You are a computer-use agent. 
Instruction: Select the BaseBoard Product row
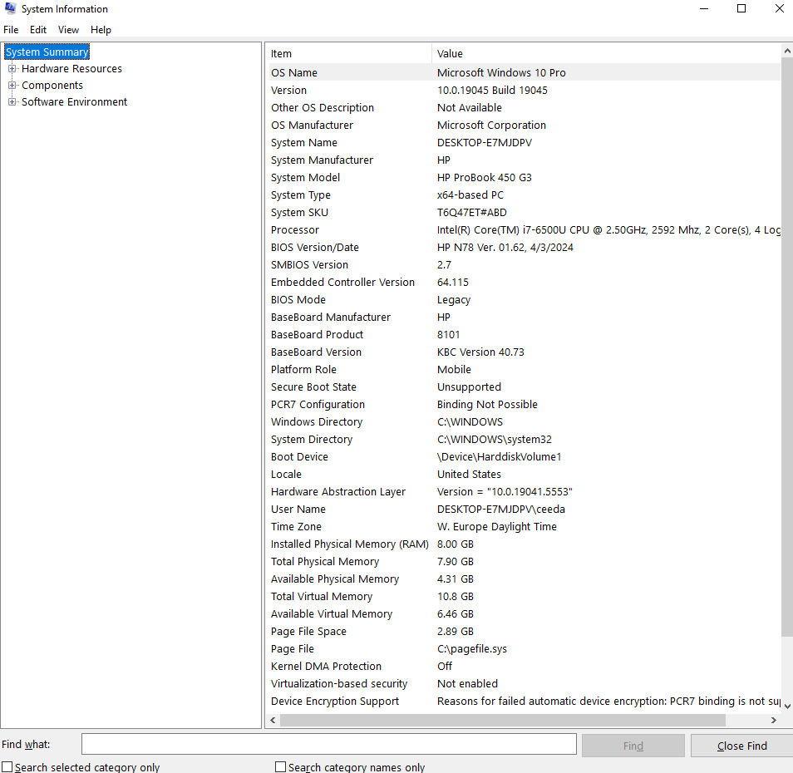523,334
